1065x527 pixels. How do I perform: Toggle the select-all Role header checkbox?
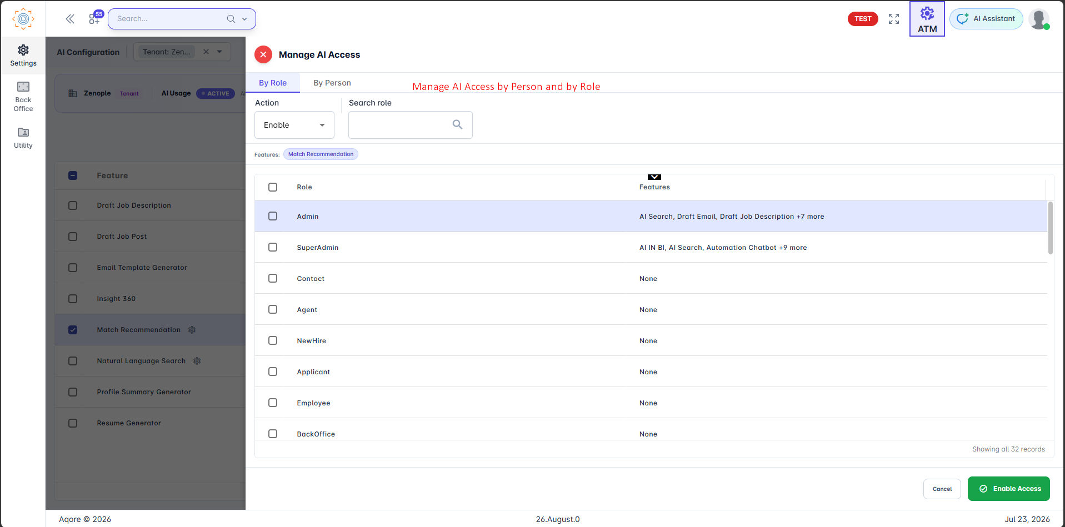click(x=273, y=187)
